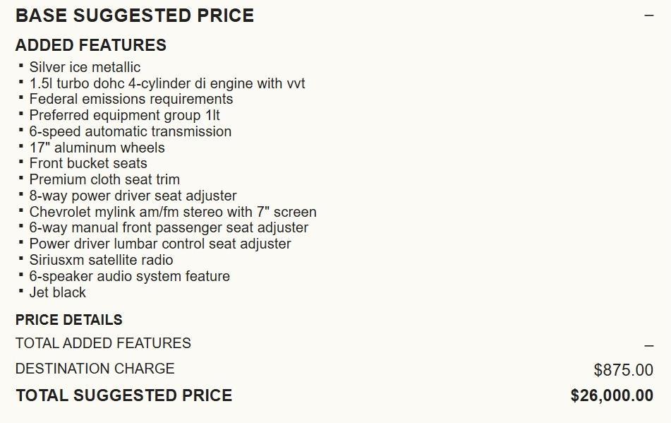Click the Base Suggested Price heading
671x423 pixels.
tap(135, 16)
